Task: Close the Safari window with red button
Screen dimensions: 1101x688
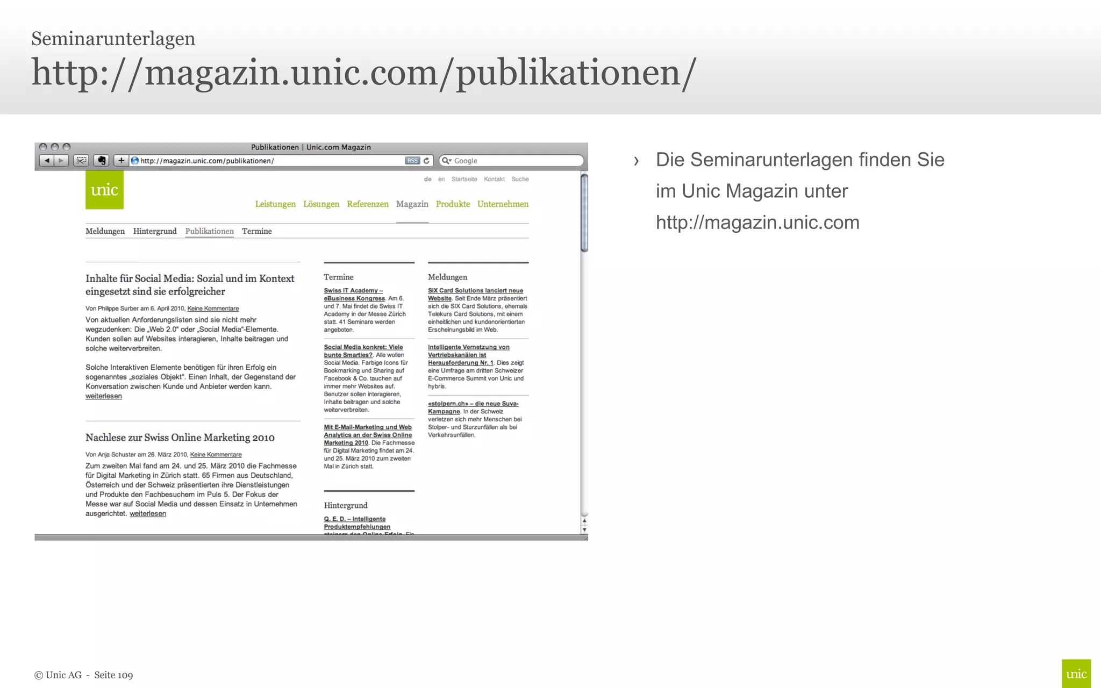Action: 43,147
